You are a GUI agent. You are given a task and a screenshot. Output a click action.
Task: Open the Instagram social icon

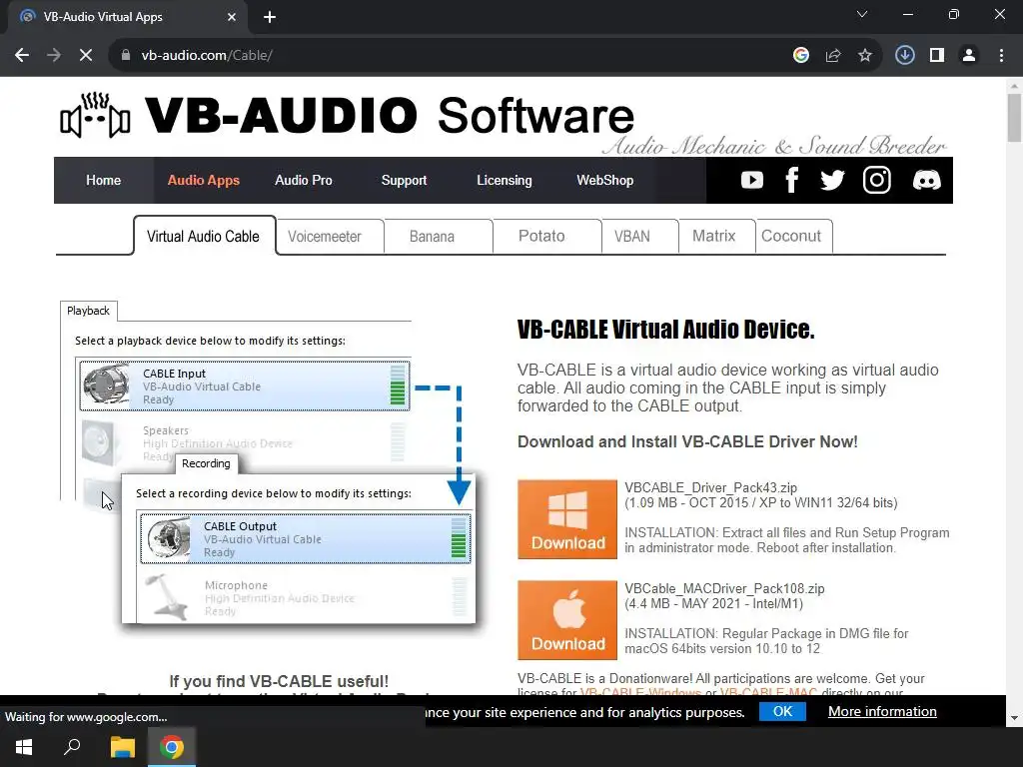[x=876, y=180]
